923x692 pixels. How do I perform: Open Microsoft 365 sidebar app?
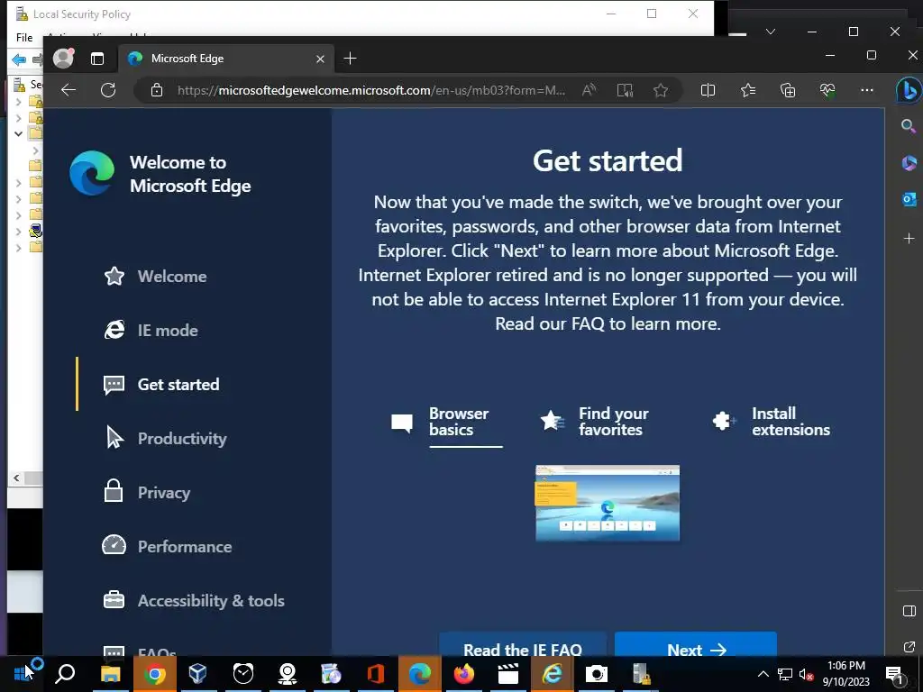[909, 162]
